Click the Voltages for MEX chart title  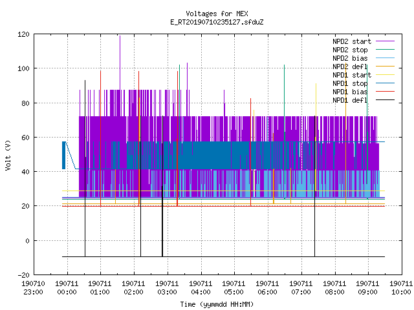(x=217, y=14)
